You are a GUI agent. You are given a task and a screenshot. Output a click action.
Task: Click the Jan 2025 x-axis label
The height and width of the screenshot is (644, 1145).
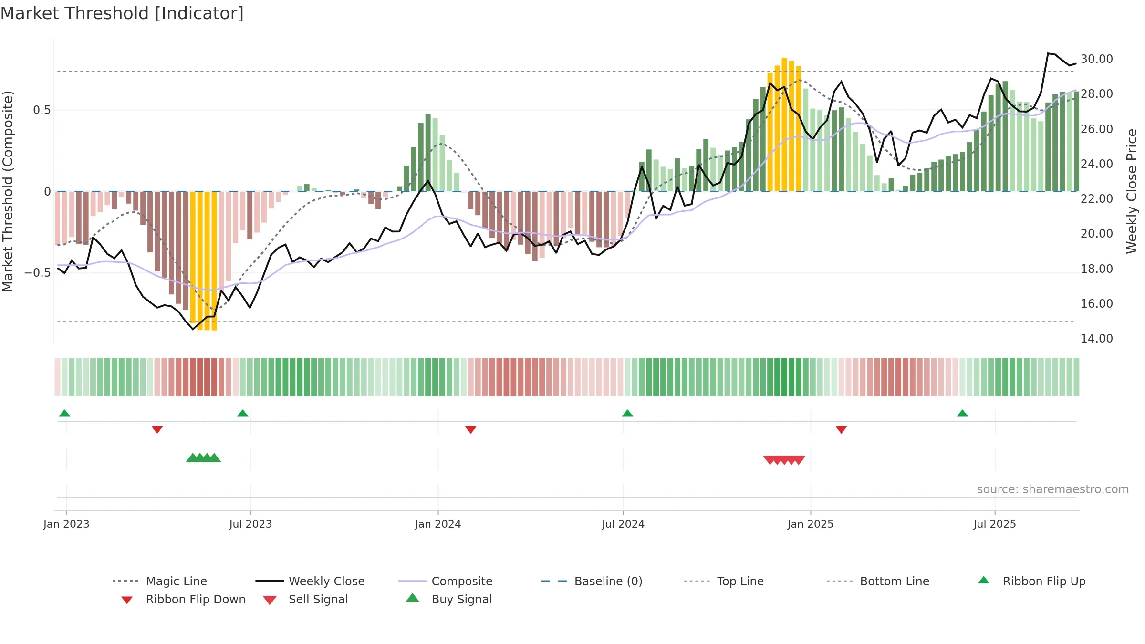click(811, 524)
